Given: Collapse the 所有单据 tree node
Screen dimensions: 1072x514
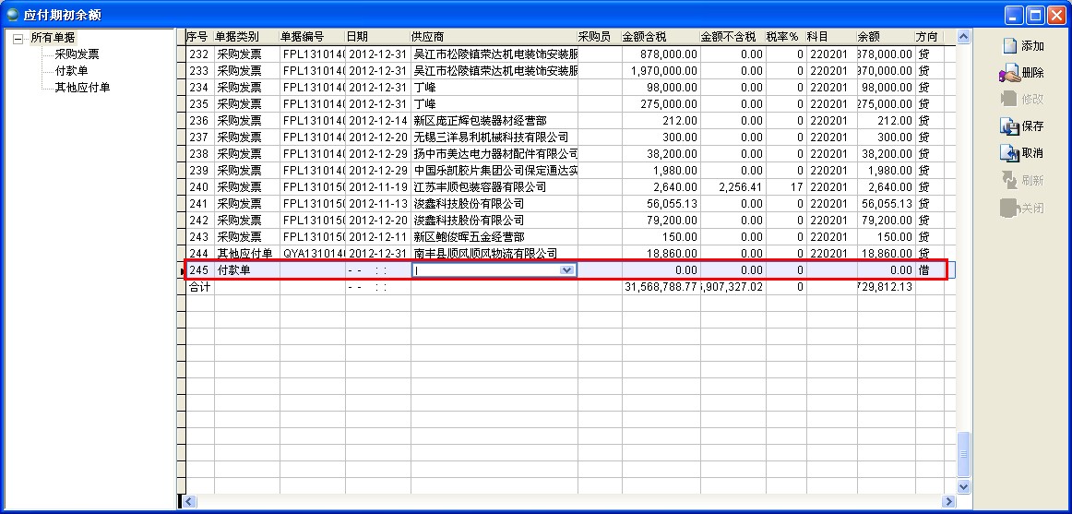Looking at the screenshot, I should tap(18, 38).
